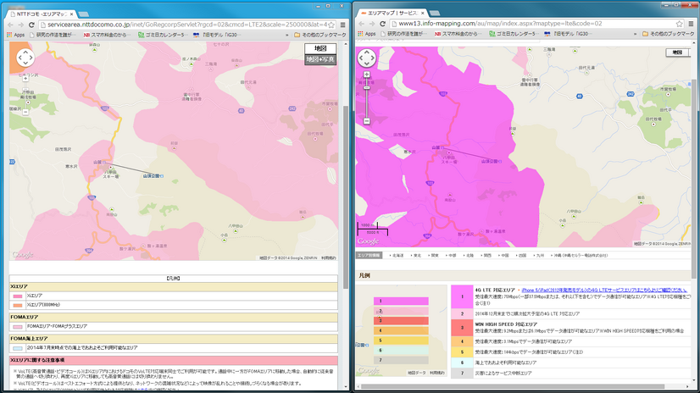The height and width of the screenshot is (393, 700).
Task: Click the docomo page vertical scrollbar
Action: point(346,196)
